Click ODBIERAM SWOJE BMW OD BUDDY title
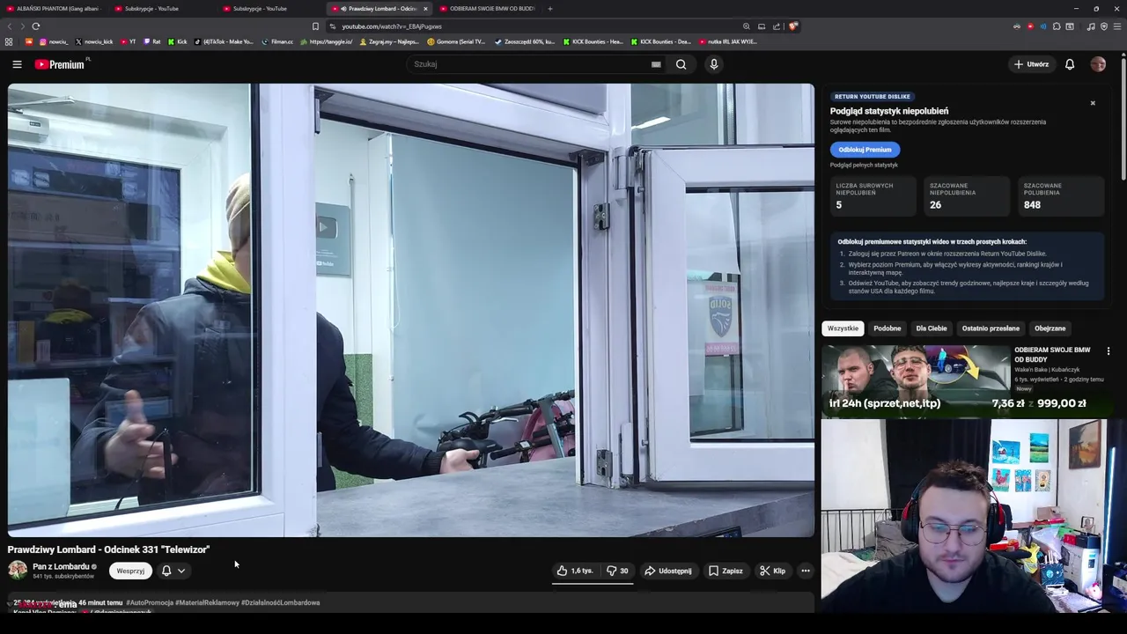This screenshot has width=1127, height=634. pyautogui.click(x=1052, y=355)
